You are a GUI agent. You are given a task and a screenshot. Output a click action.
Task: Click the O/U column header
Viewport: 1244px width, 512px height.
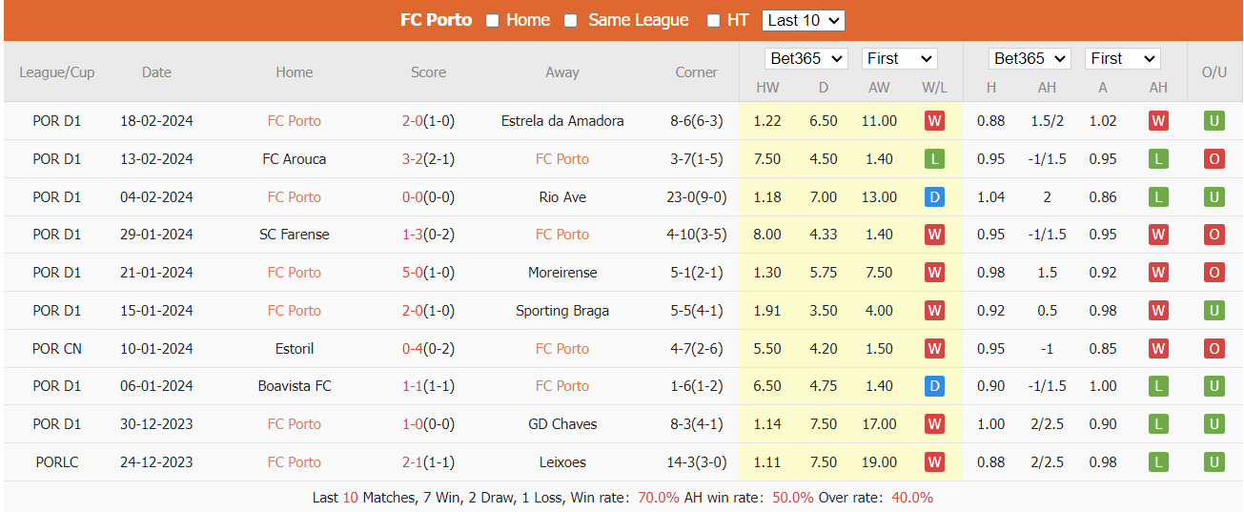tap(1214, 72)
